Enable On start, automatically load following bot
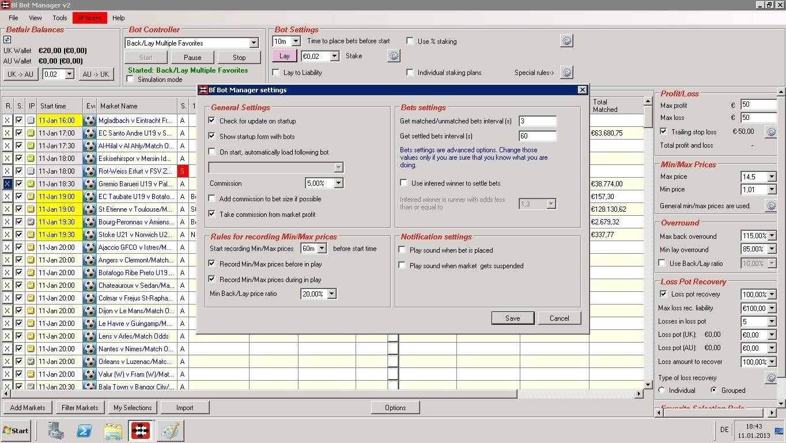Screen dimensions: 786x443 pyautogui.click(x=212, y=152)
